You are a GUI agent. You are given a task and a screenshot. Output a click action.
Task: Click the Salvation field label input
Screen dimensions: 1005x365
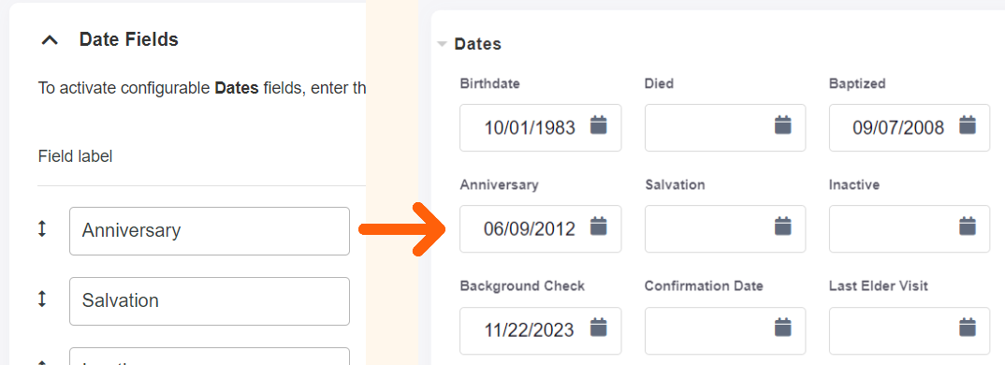pos(210,300)
